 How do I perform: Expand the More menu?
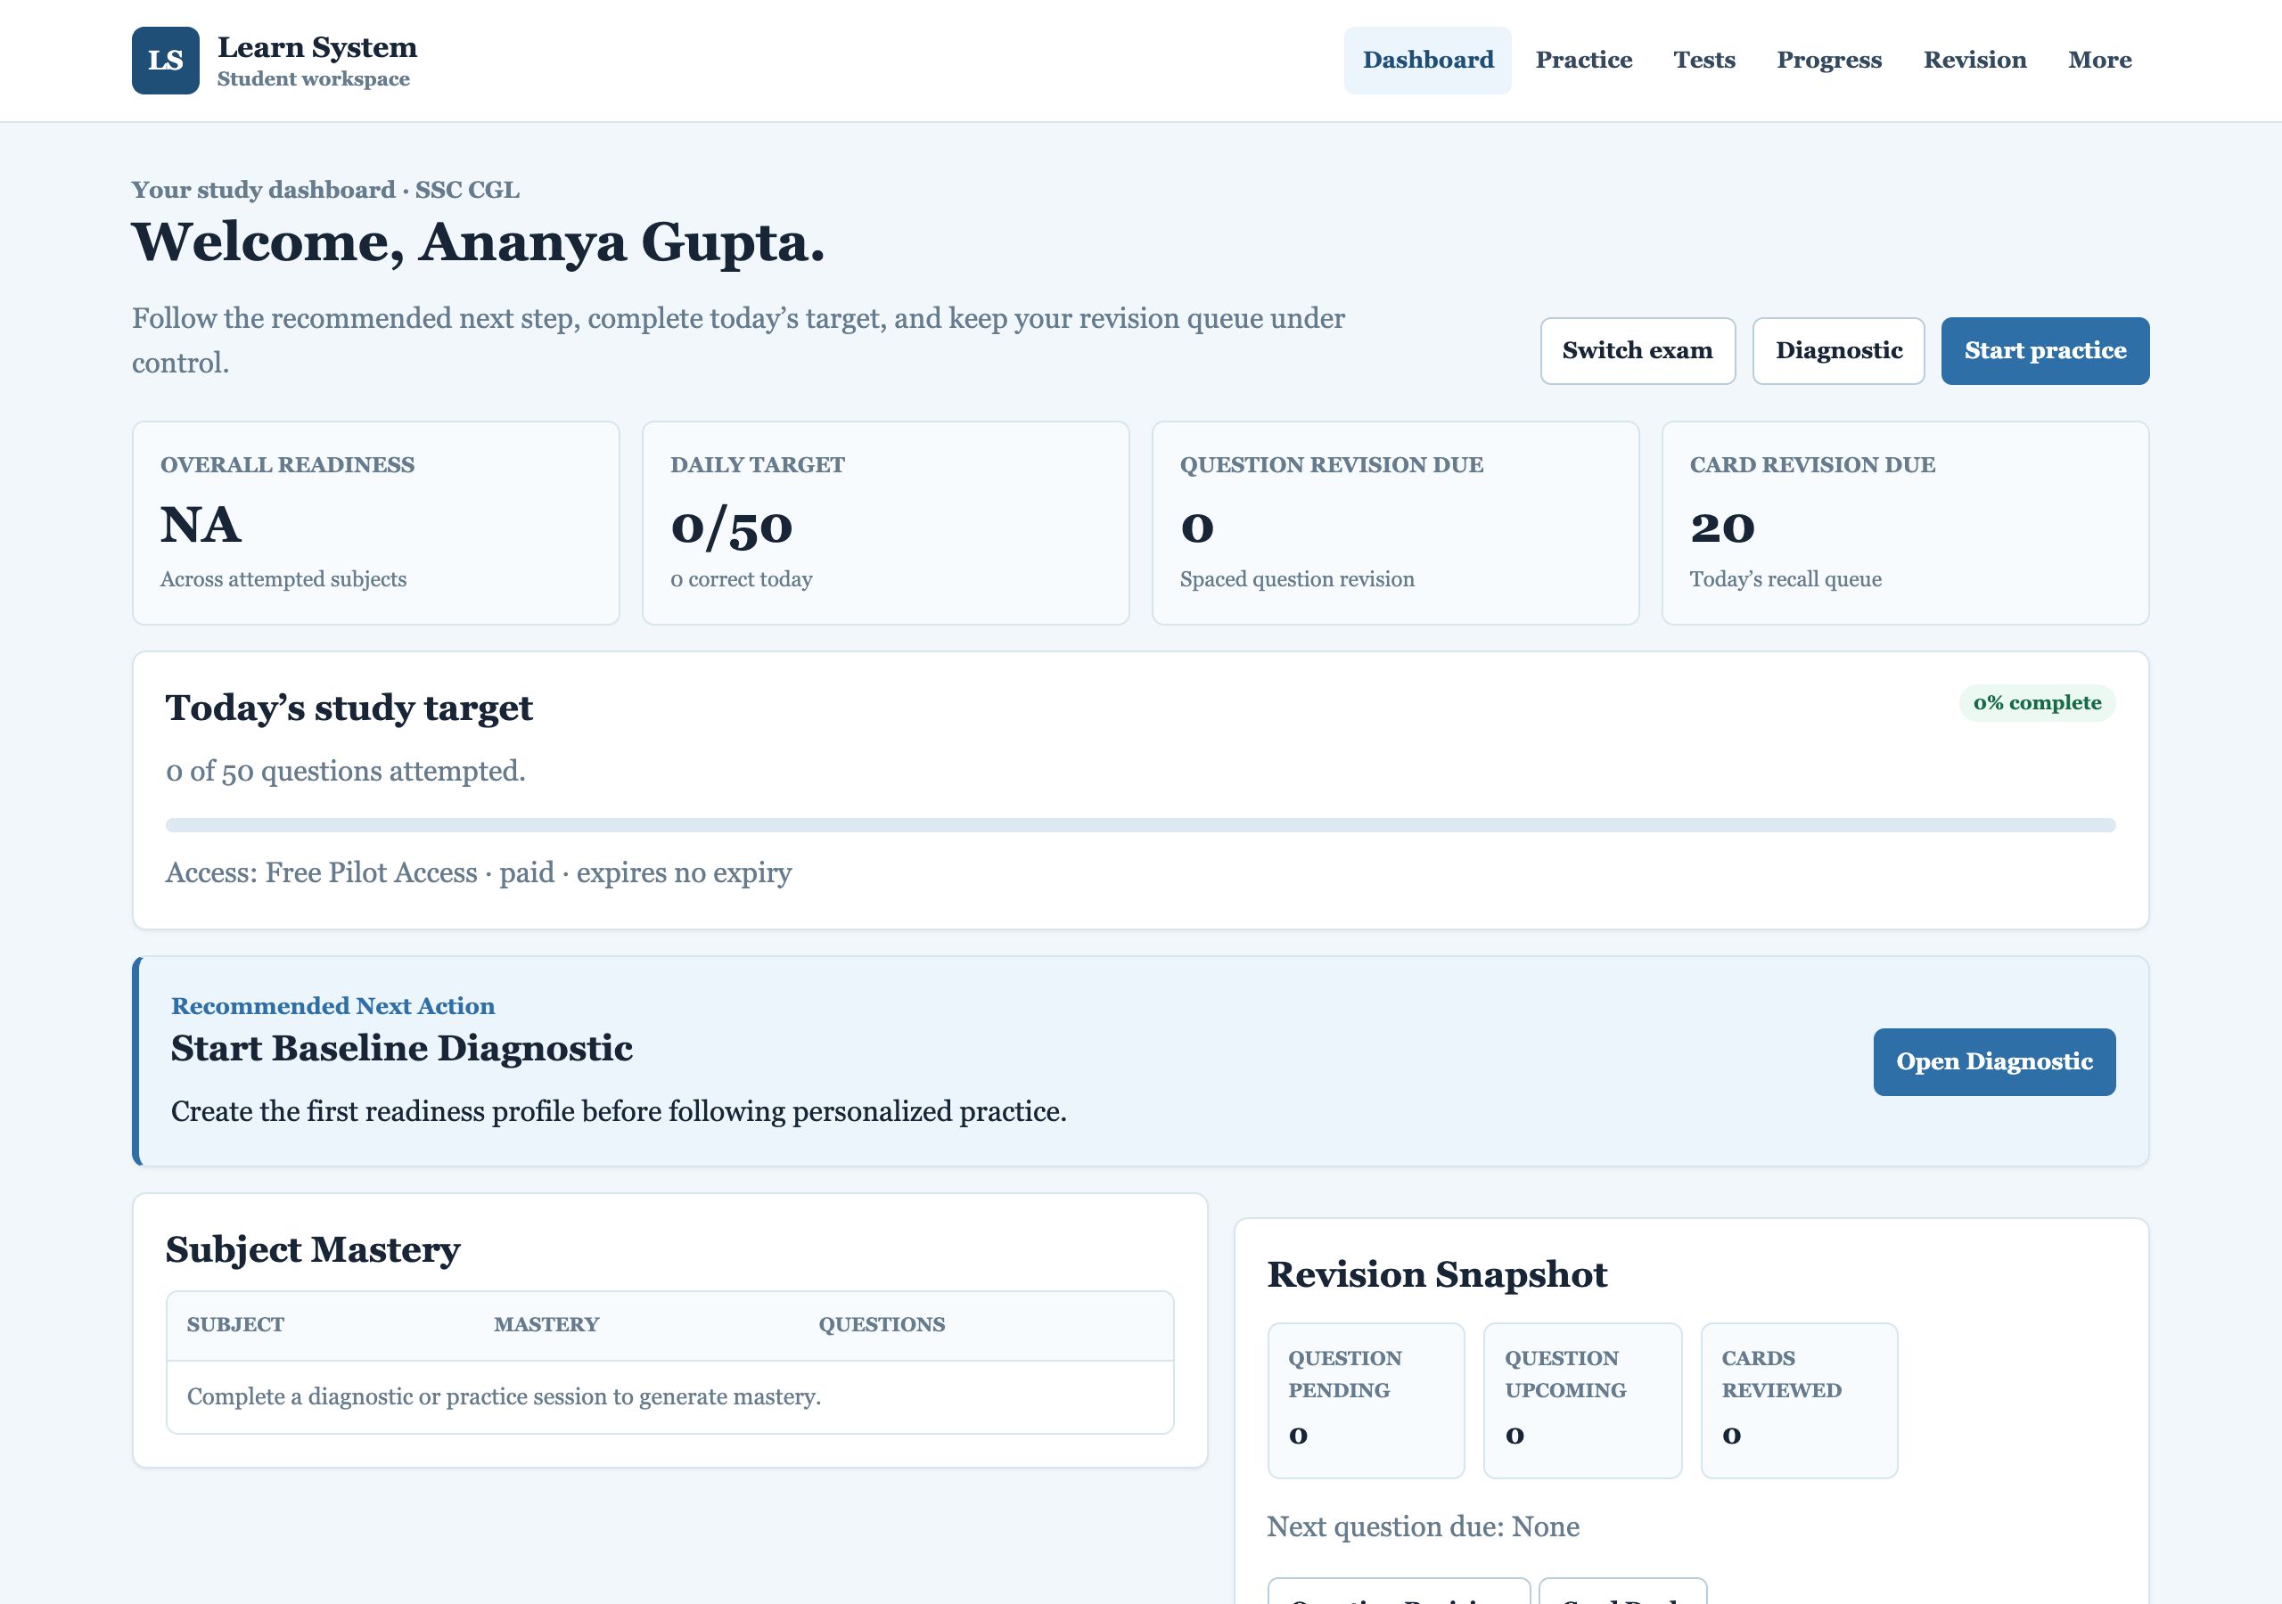click(x=2099, y=61)
